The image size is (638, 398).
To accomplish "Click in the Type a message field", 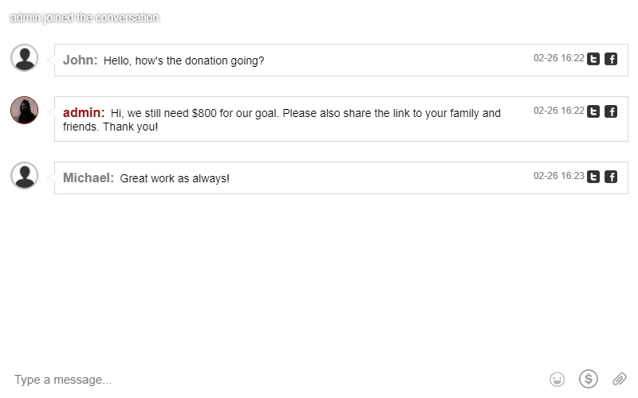I will point(239,380).
